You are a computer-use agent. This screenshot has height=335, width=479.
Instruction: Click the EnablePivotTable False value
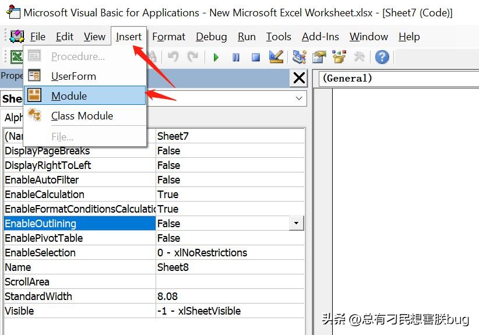[230, 238]
